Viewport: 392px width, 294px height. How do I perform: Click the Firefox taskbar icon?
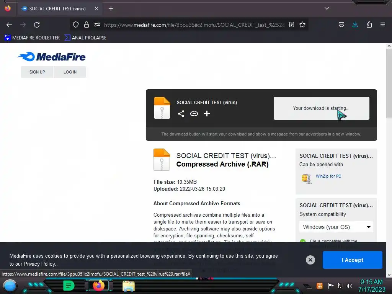tap(99, 286)
